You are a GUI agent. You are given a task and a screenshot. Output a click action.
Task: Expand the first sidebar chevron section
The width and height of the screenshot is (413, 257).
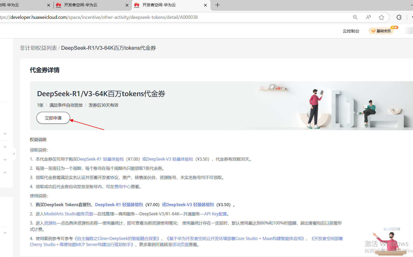click(5, 134)
